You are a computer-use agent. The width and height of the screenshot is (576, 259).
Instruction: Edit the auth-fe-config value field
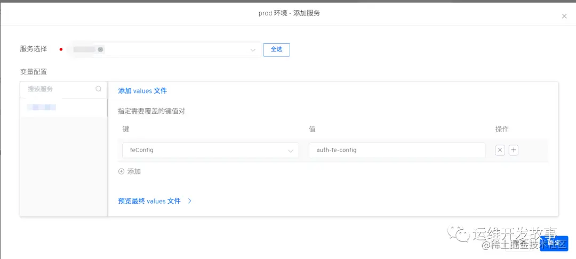tap(397, 150)
